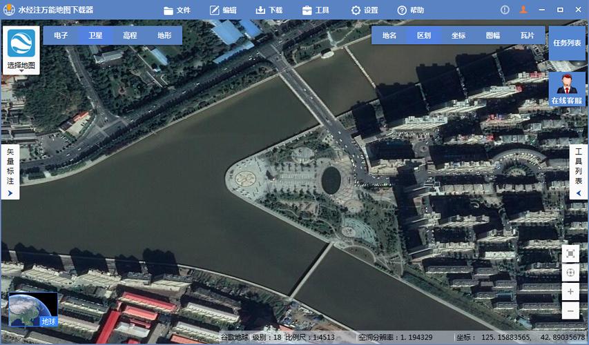Screen dimensions: 589x345
Task: Click the orange user account icon
Action: [523, 10]
